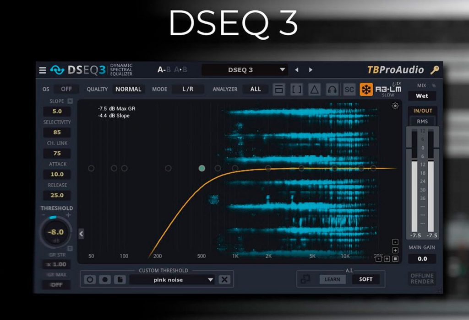Viewport: 469px width, 320px height.
Task: Click the RELEASE value 25.0
Action: [x=57, y=195]
